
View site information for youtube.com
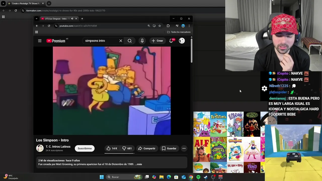click(x=56, y=26)
